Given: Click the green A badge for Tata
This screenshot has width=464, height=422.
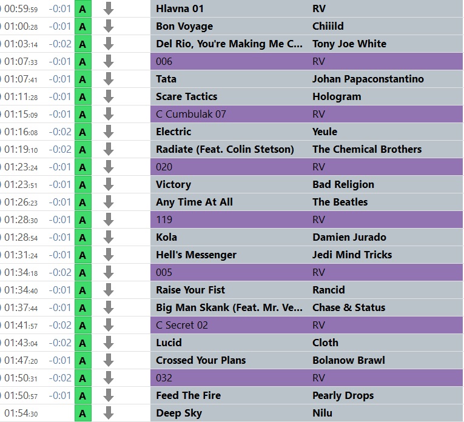Looking at the screenshot, I should tap(83, 79).
